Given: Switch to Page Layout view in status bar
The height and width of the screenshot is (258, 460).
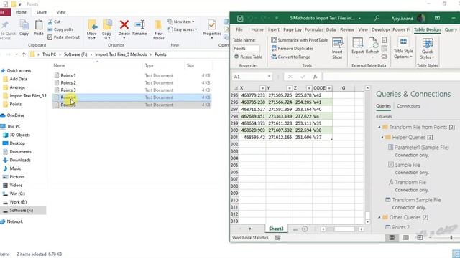Looking at the screenshot, I should (x=405, y=238).
